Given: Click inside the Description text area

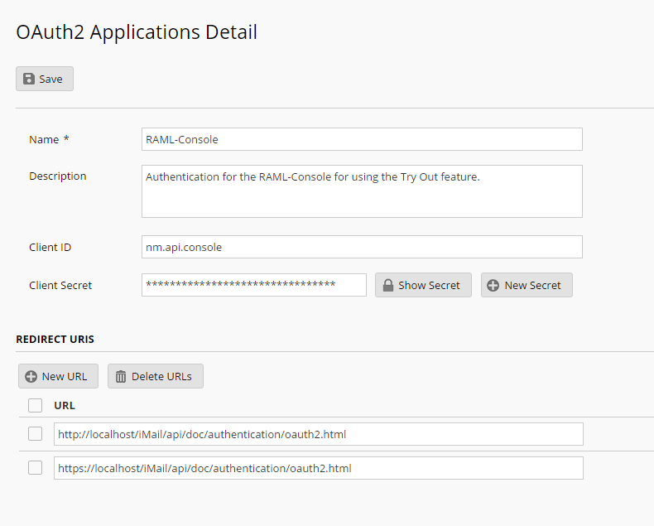Looking at the screenshot, I should point(362,191).
